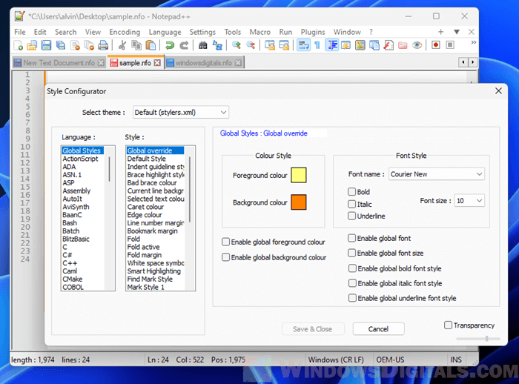Toggle Show all characters pilcrow icon
The width and height of the screenshot is (519, 384).
[317, 45]
